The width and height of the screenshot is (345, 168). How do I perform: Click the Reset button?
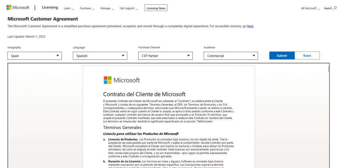307,56
